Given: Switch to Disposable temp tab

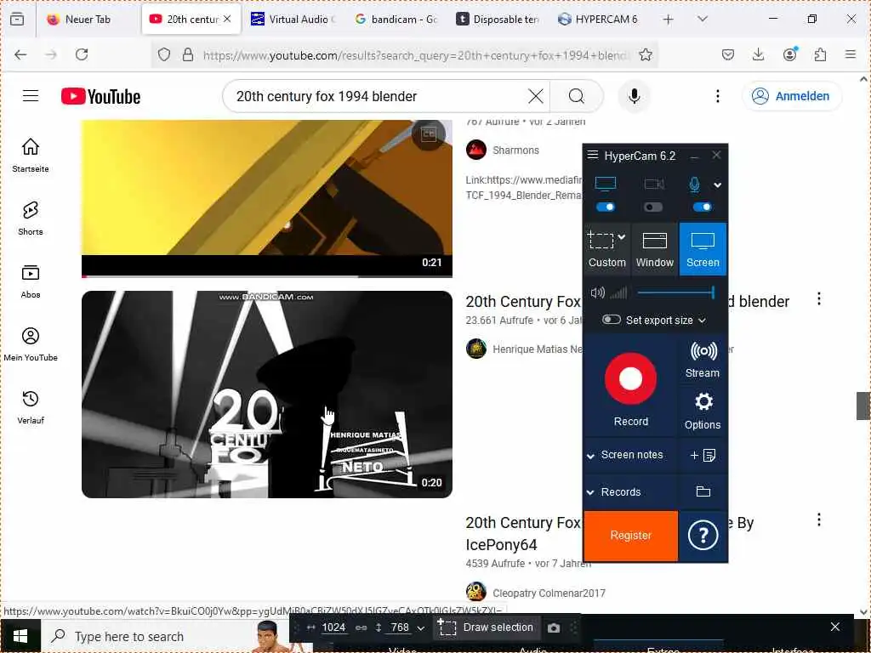Looking at the screenshot, I should (x=498, y=20).
